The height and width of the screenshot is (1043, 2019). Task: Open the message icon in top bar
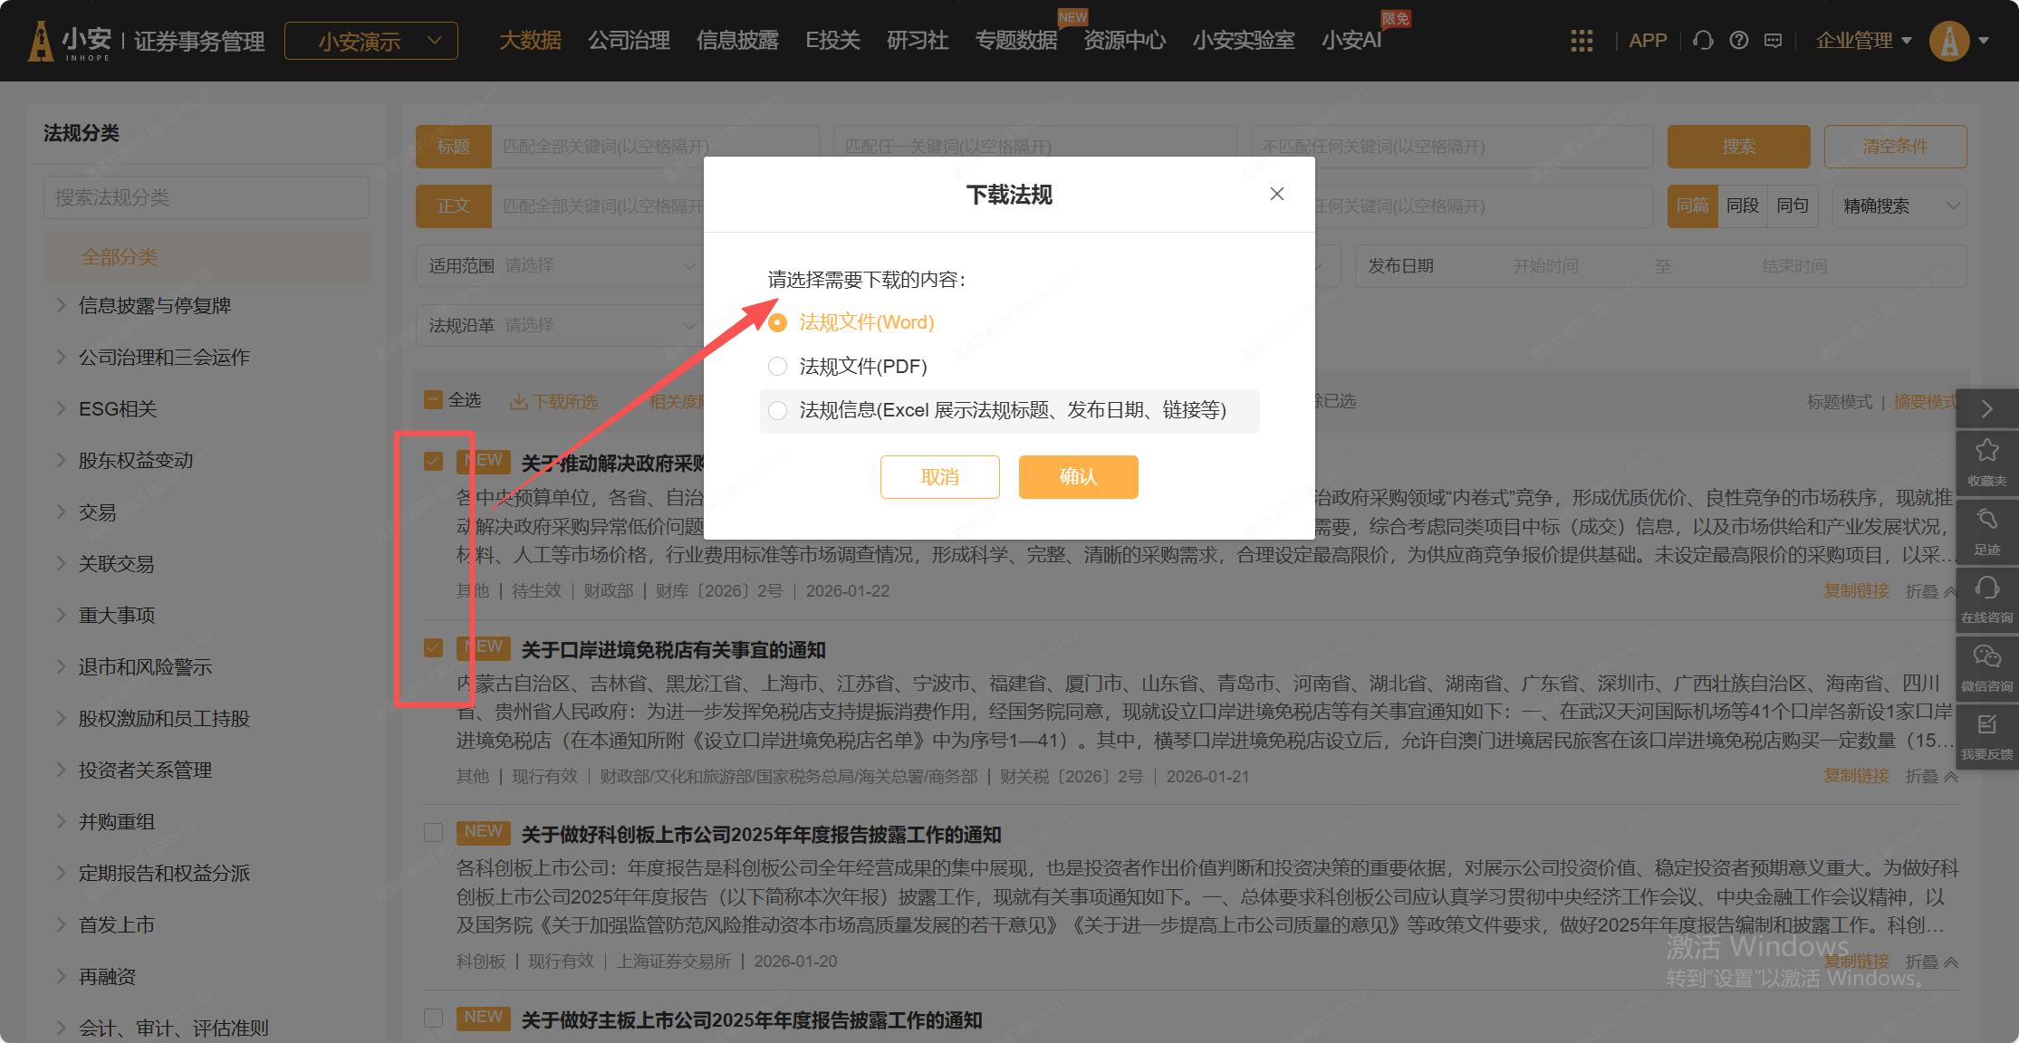(x=1774, y=41)
